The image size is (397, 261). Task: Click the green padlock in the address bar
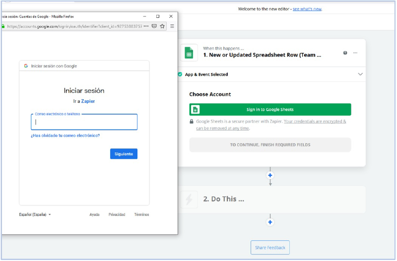click(3, 26)
